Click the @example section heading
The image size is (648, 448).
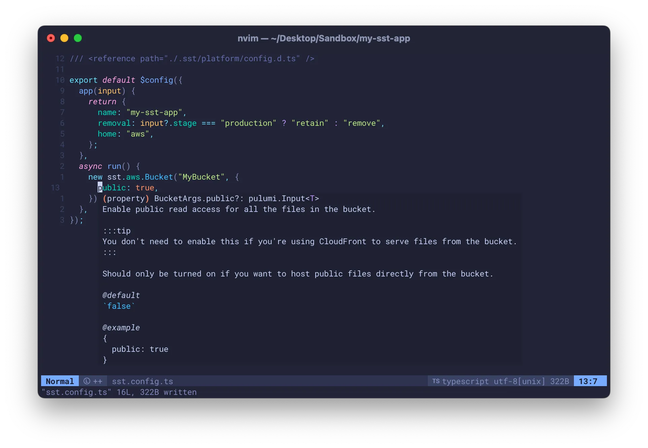pyautogui.click(x=121, y=328)
